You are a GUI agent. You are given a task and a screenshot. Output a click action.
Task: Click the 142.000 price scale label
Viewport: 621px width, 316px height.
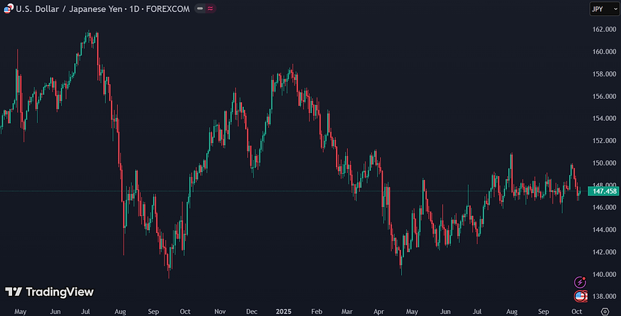605,252
